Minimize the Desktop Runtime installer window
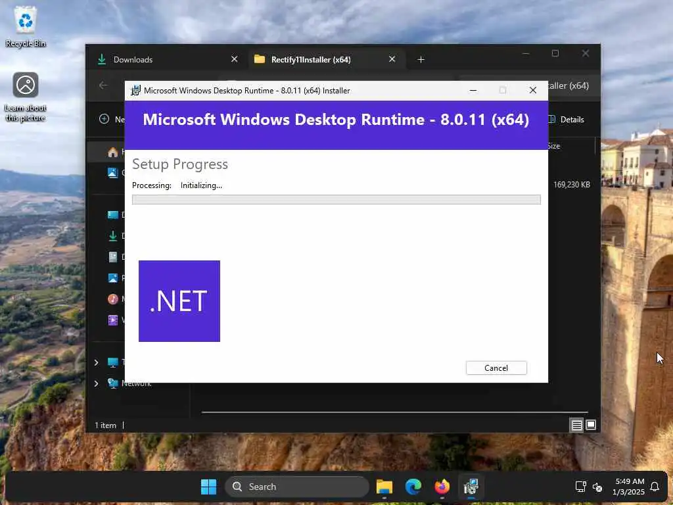 click(473, 90)
